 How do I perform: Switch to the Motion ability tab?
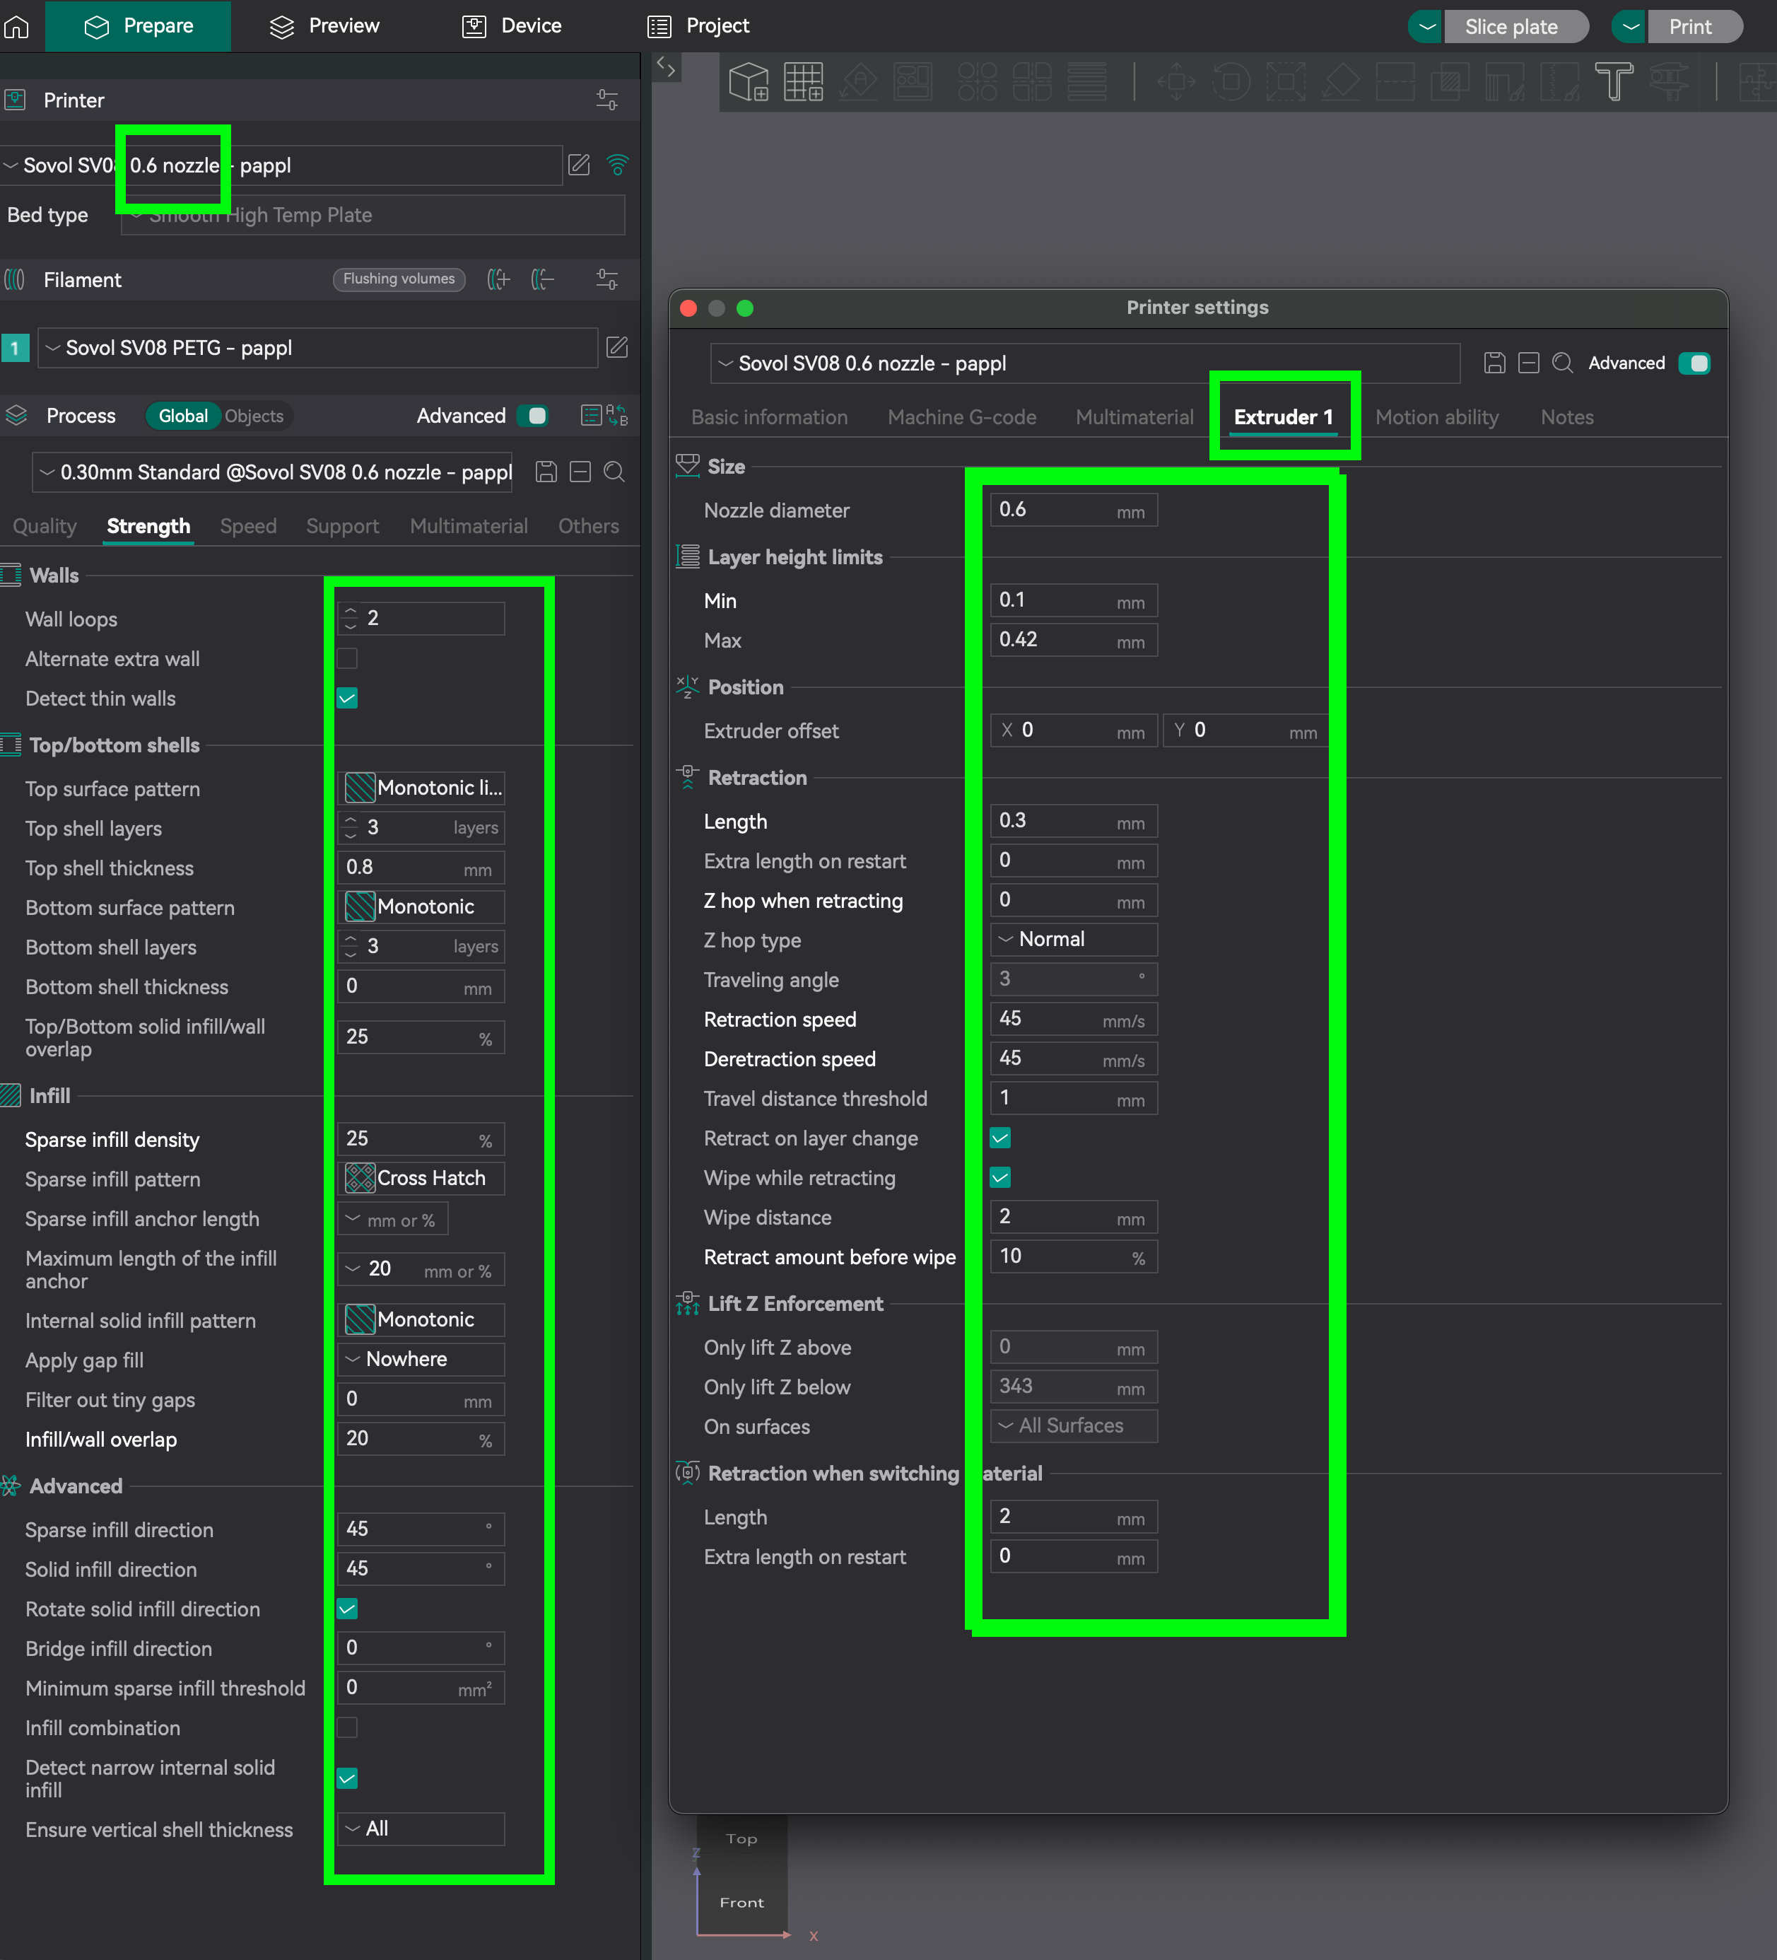1436,417
